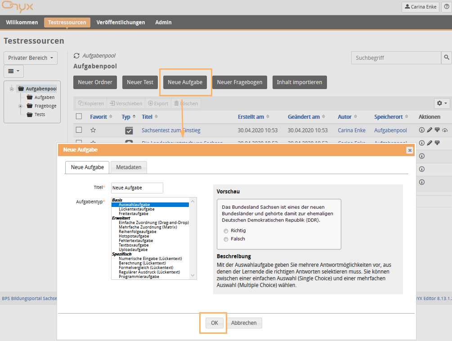Switch to the Metadaten tab
452x341 pixels.
point(129,167)
